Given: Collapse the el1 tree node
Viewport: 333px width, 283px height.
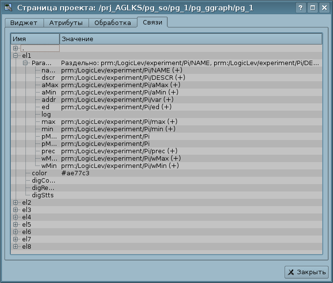Looking at the screenshot, I should [16, 56].
